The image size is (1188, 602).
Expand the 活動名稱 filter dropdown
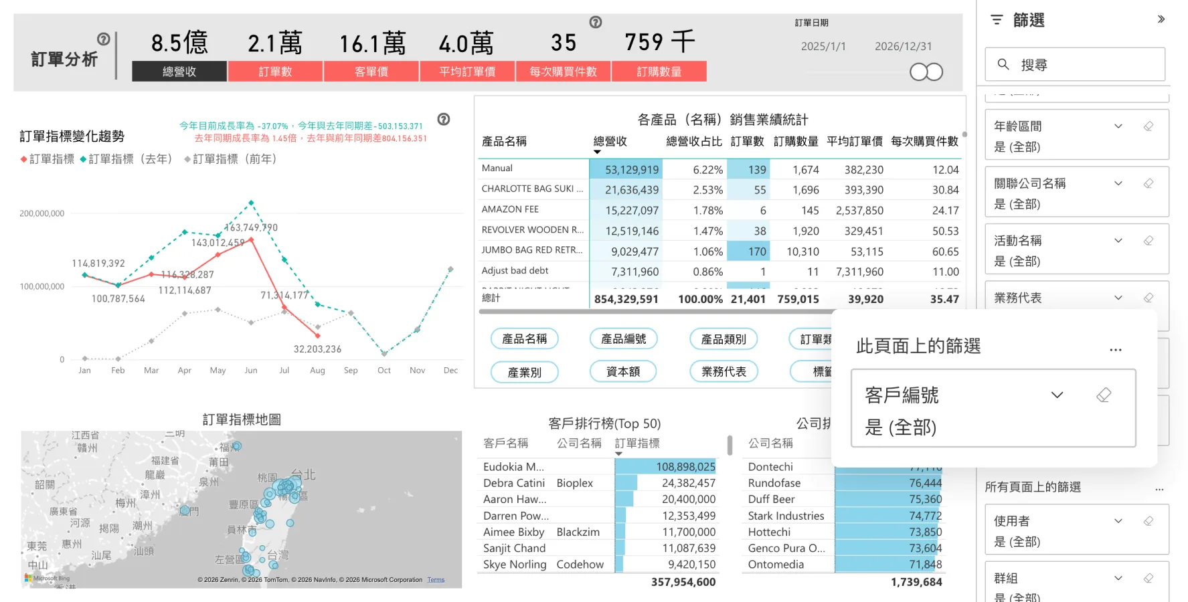[1118, 240]
